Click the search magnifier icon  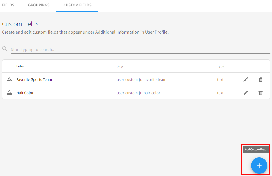(x=4, y=48)
